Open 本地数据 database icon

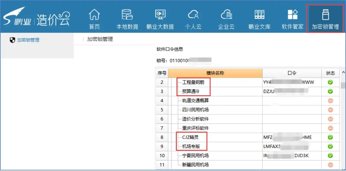tap(127, 15)
